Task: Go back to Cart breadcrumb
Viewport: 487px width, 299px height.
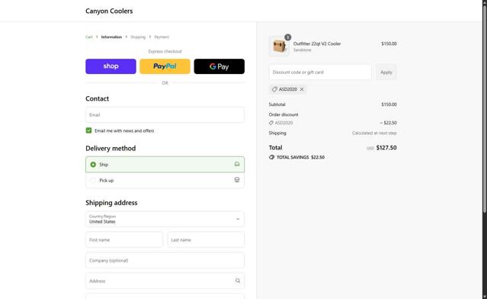Action: pos(89,37)
